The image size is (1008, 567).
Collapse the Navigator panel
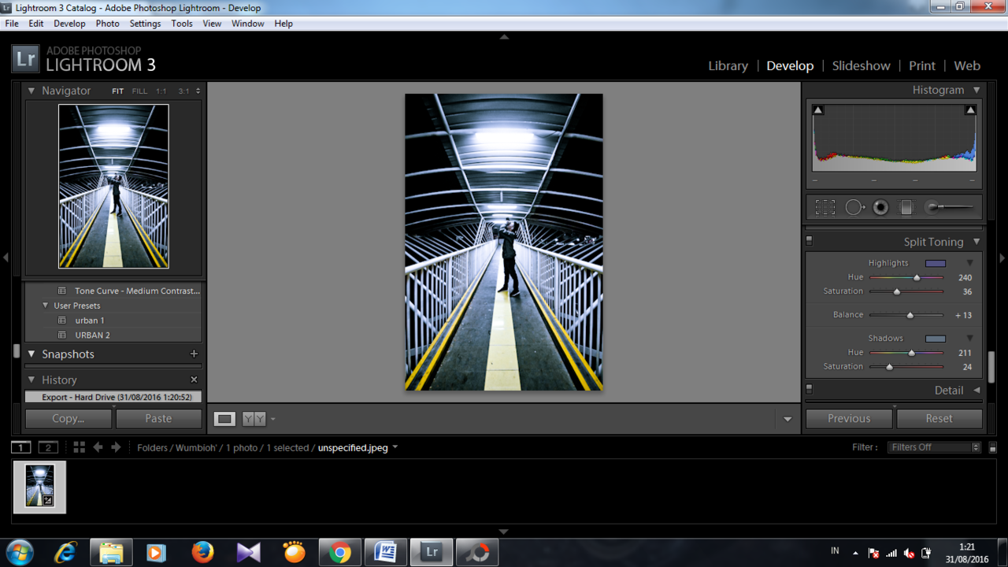(x=31, y=91)
